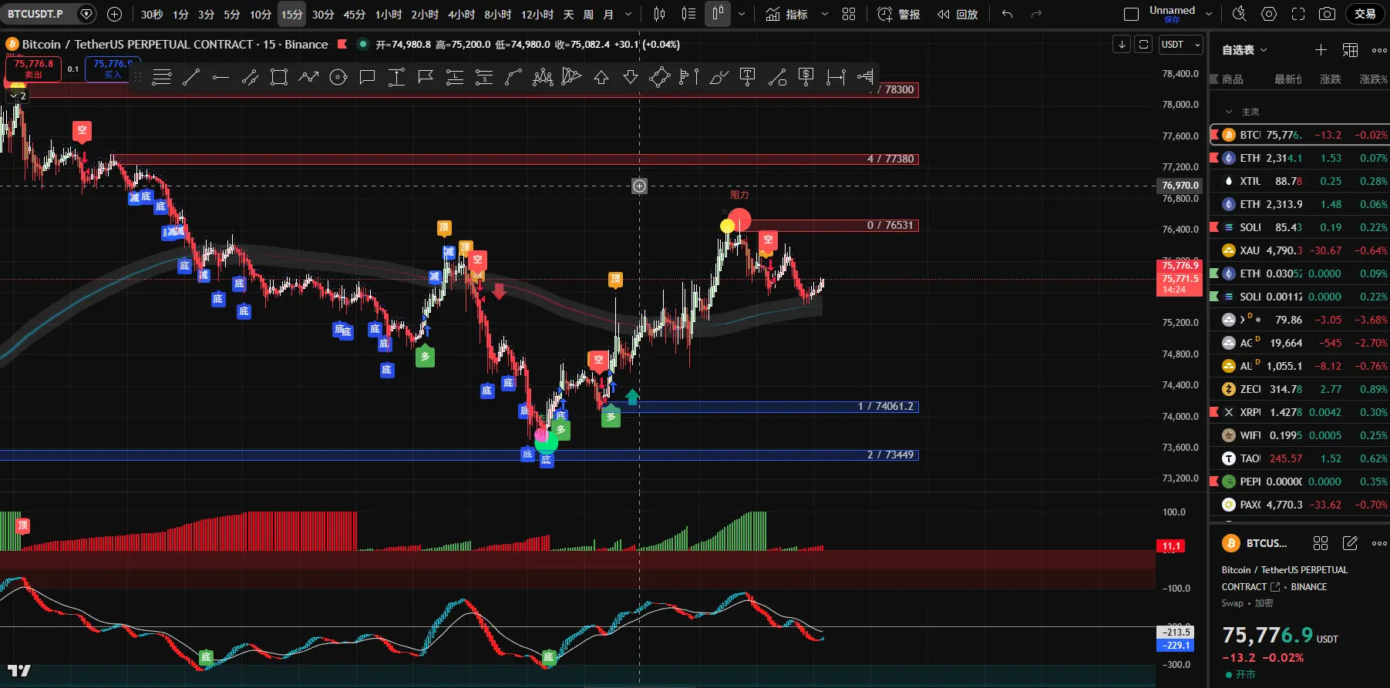Open layout grid templates icon

849,14
